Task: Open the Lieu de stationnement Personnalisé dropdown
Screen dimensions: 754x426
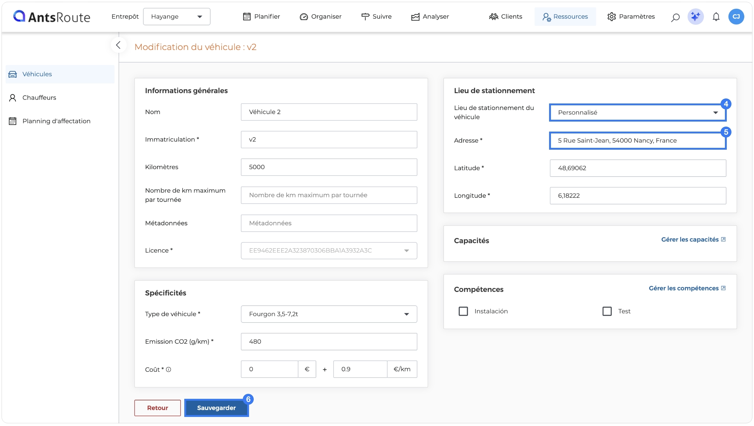Action: pos(638,113)
